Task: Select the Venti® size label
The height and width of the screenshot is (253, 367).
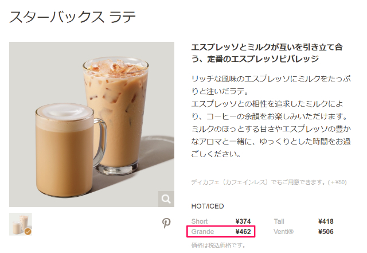Action: (283, 232)
